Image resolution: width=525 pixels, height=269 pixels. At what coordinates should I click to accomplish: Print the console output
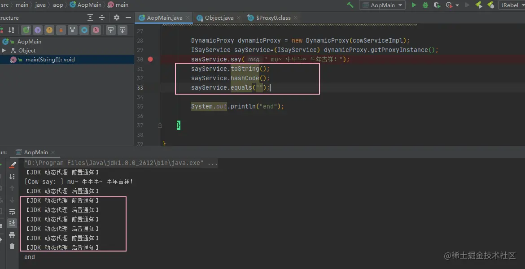(12, 235)
